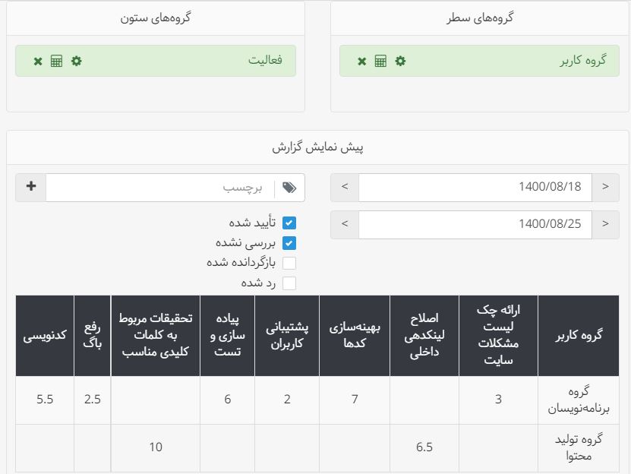631x474 pixels.
Task: Click calculator icon in گروه کاربر row group
Action: [x=380, y=61]
